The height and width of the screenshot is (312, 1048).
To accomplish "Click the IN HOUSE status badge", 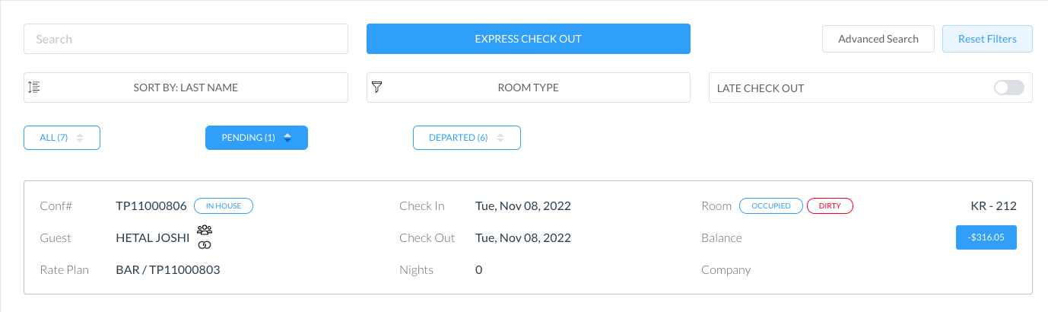I will tap(224, 205).
